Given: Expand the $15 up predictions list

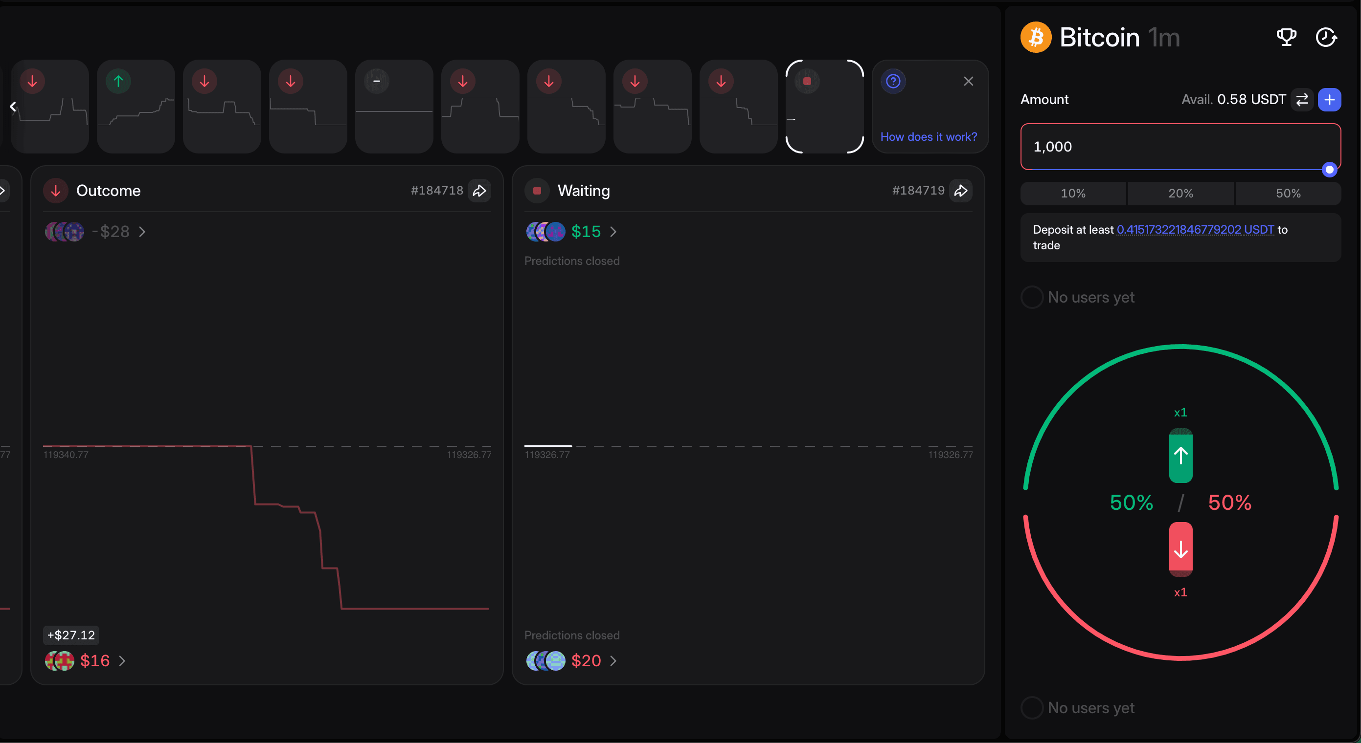Looking at the screenshot, I should (613, 232).
